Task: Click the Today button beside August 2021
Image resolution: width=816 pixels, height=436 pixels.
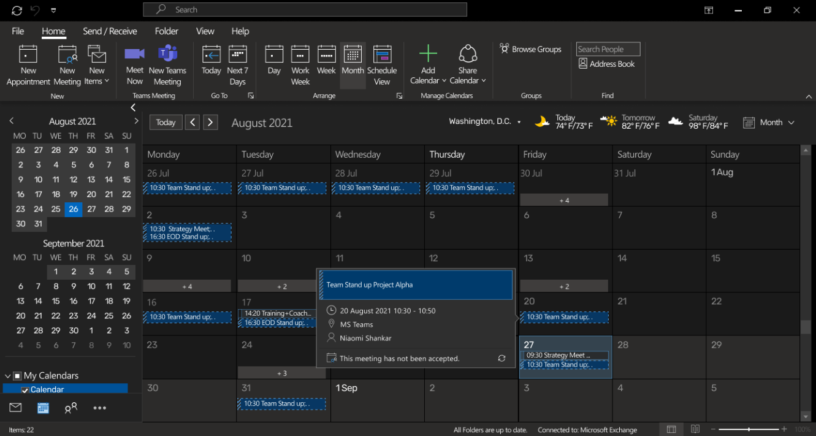Action: (x=166, y=122)
